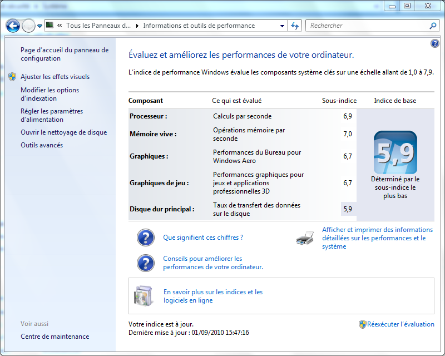Expand the hidden breadcrumb chevrons

(60, 26)
